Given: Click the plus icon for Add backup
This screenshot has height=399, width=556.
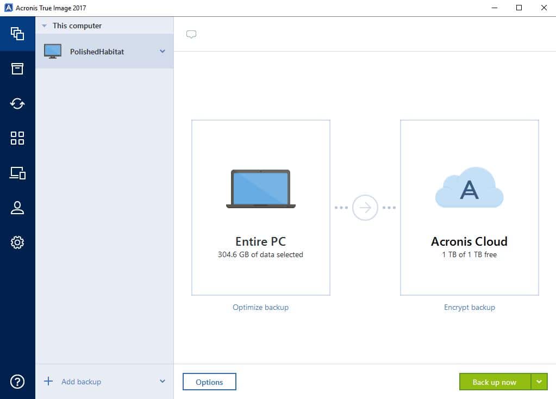Looking at the screenshot, I should 48,381.
